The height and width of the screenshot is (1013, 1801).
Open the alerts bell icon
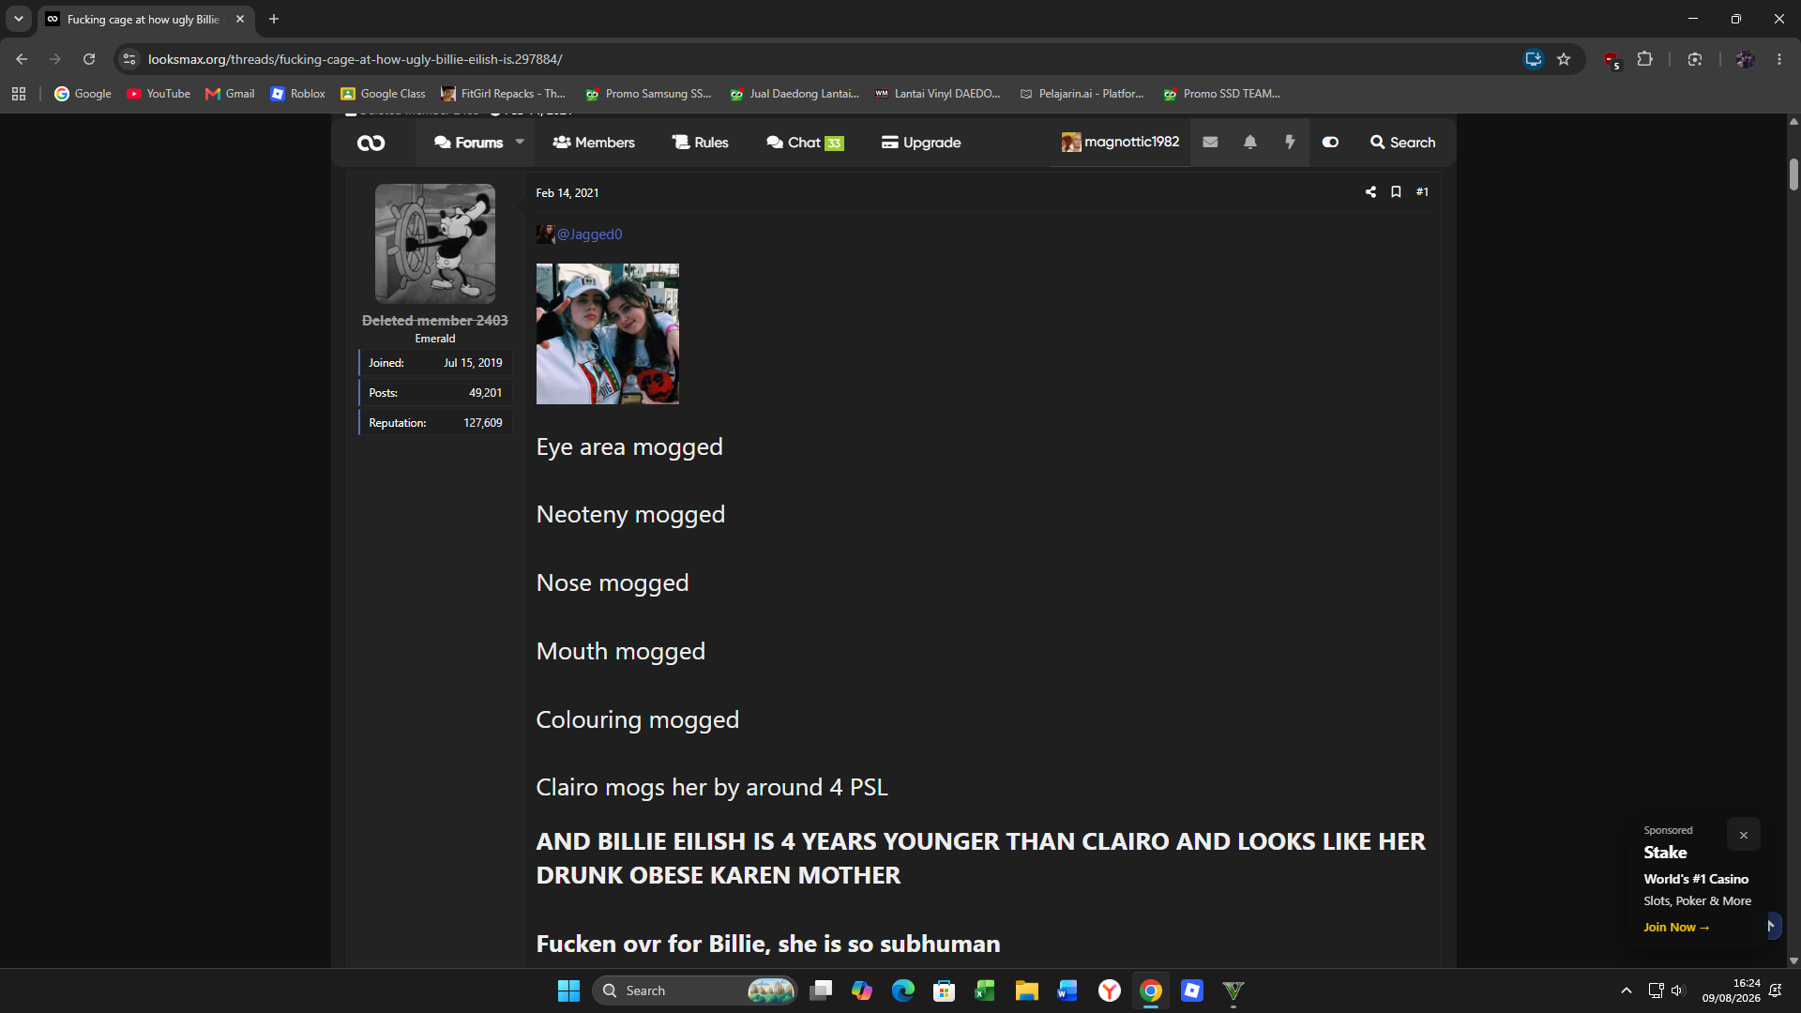[1250, 143]
